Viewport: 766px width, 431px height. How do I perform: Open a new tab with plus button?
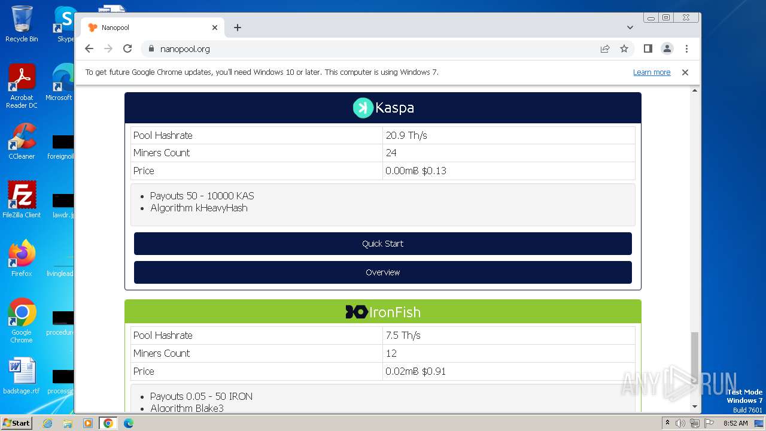238,28
